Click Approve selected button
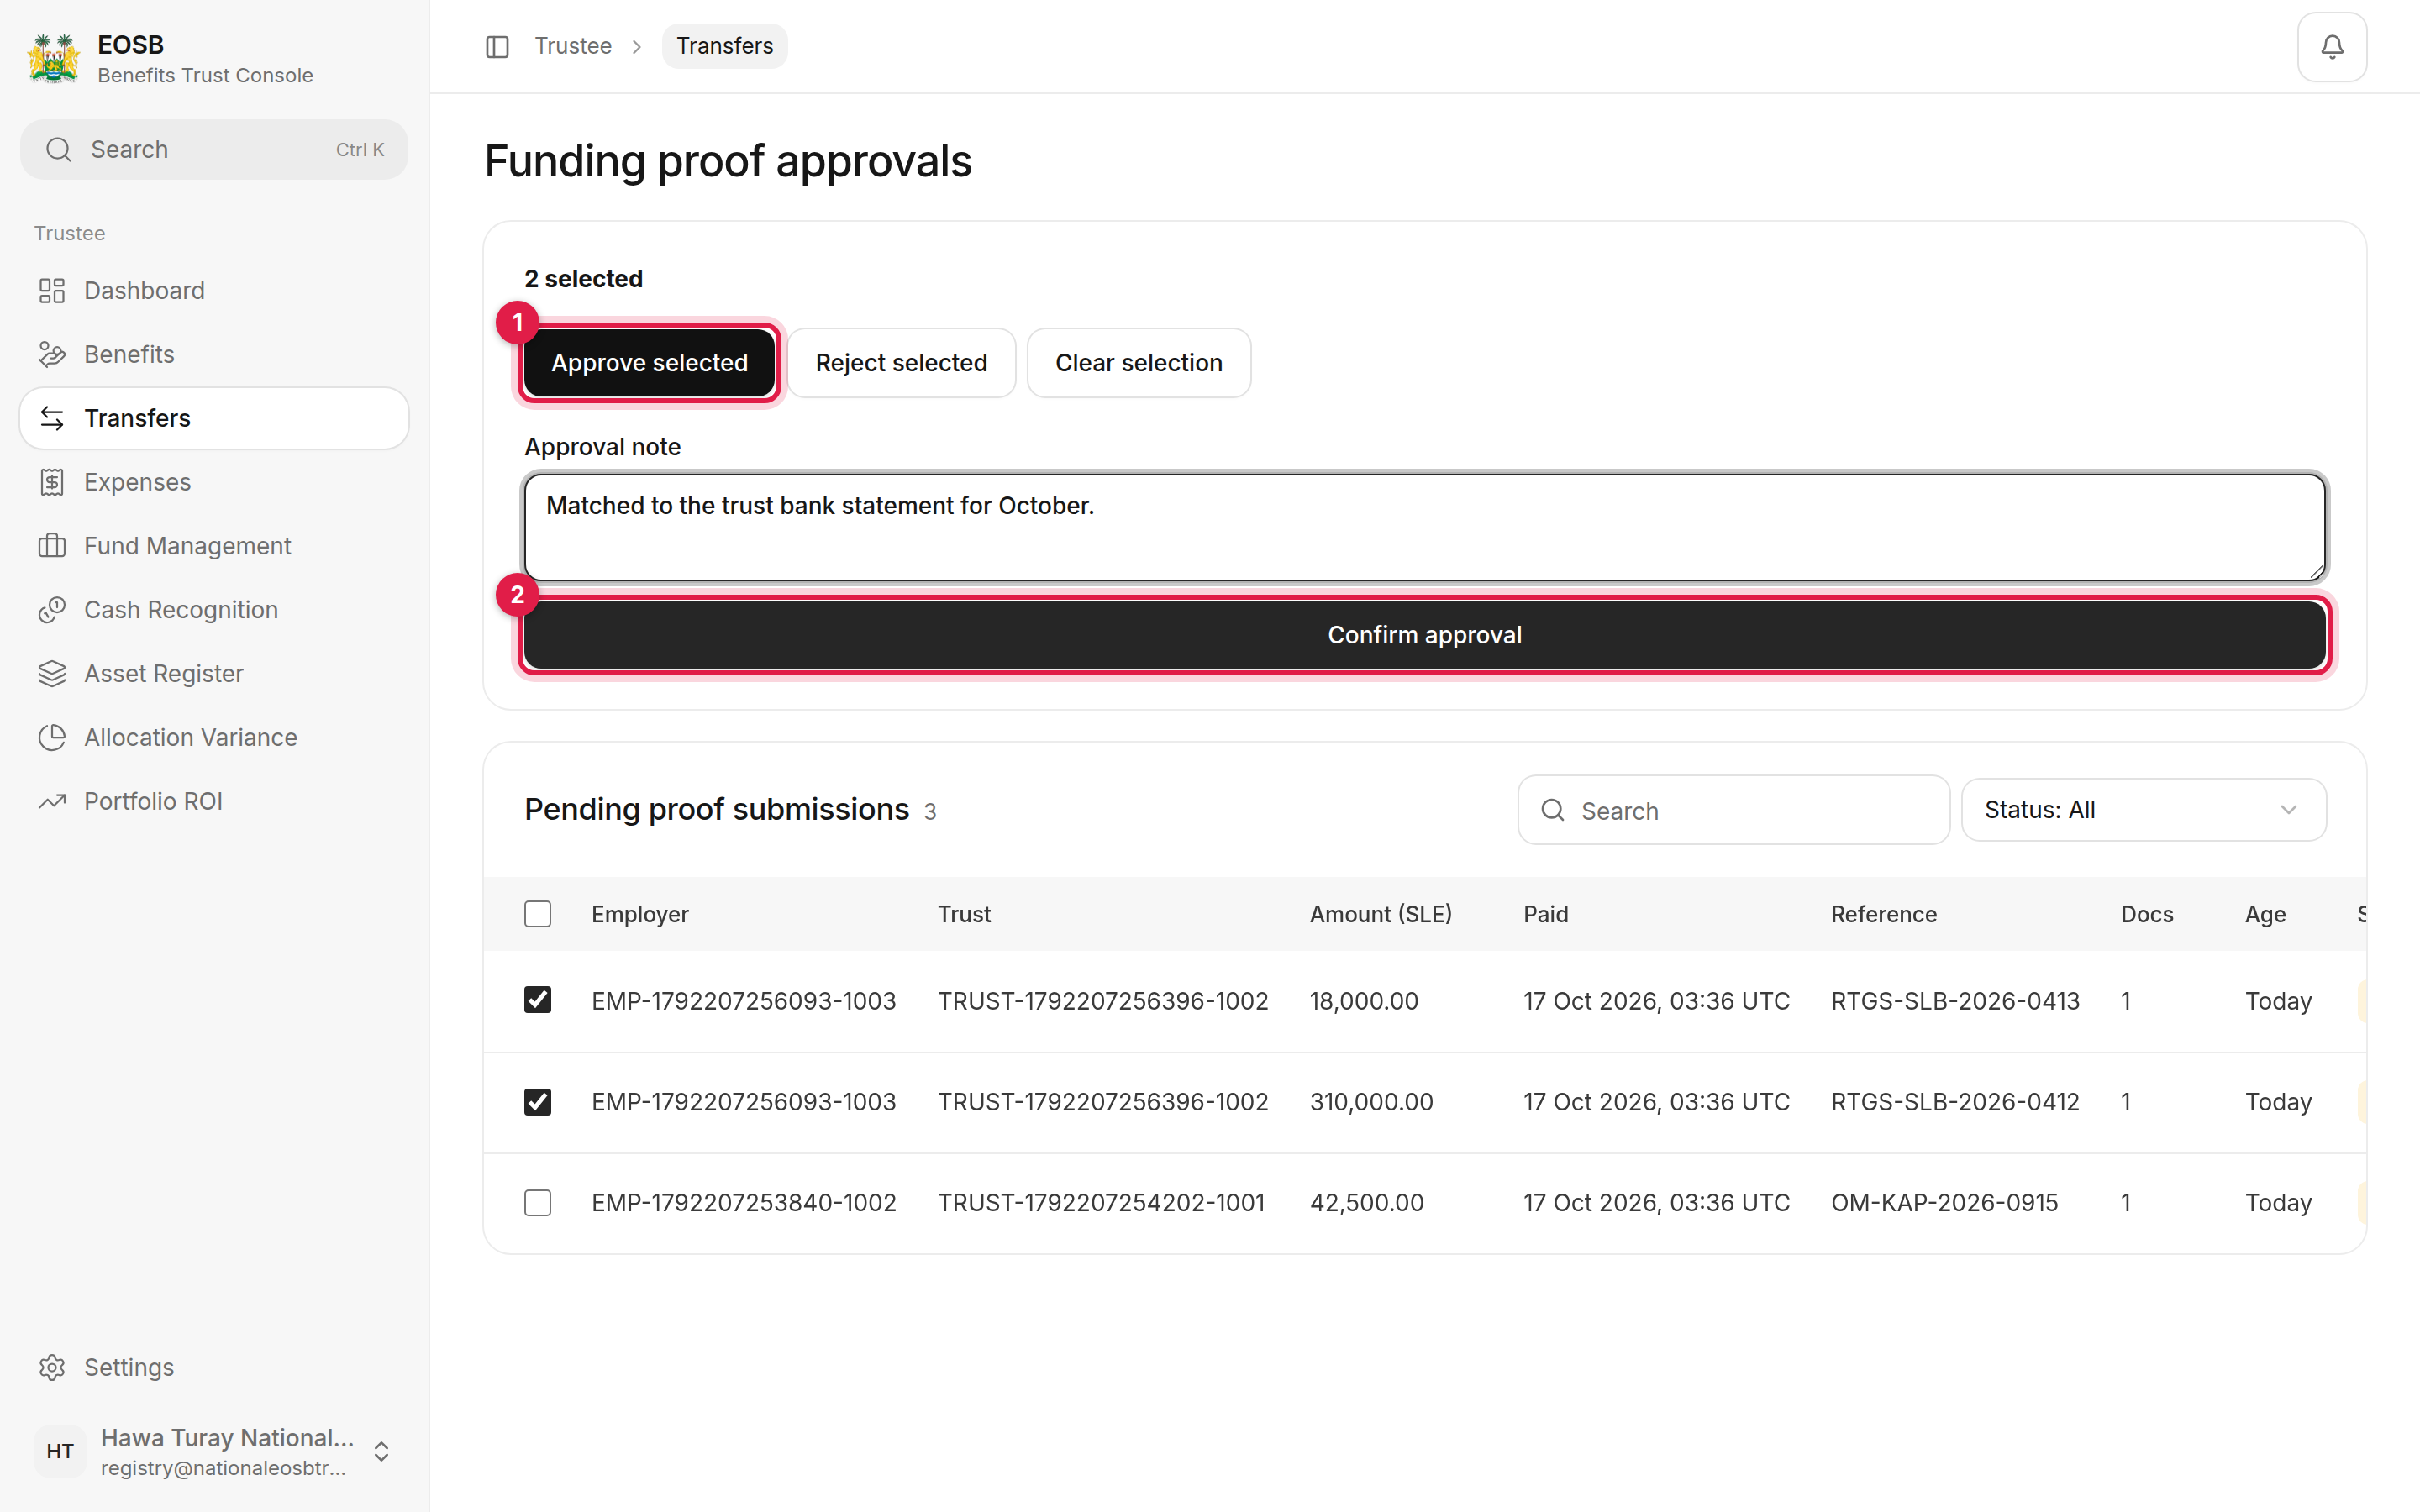 pos(649,363)
